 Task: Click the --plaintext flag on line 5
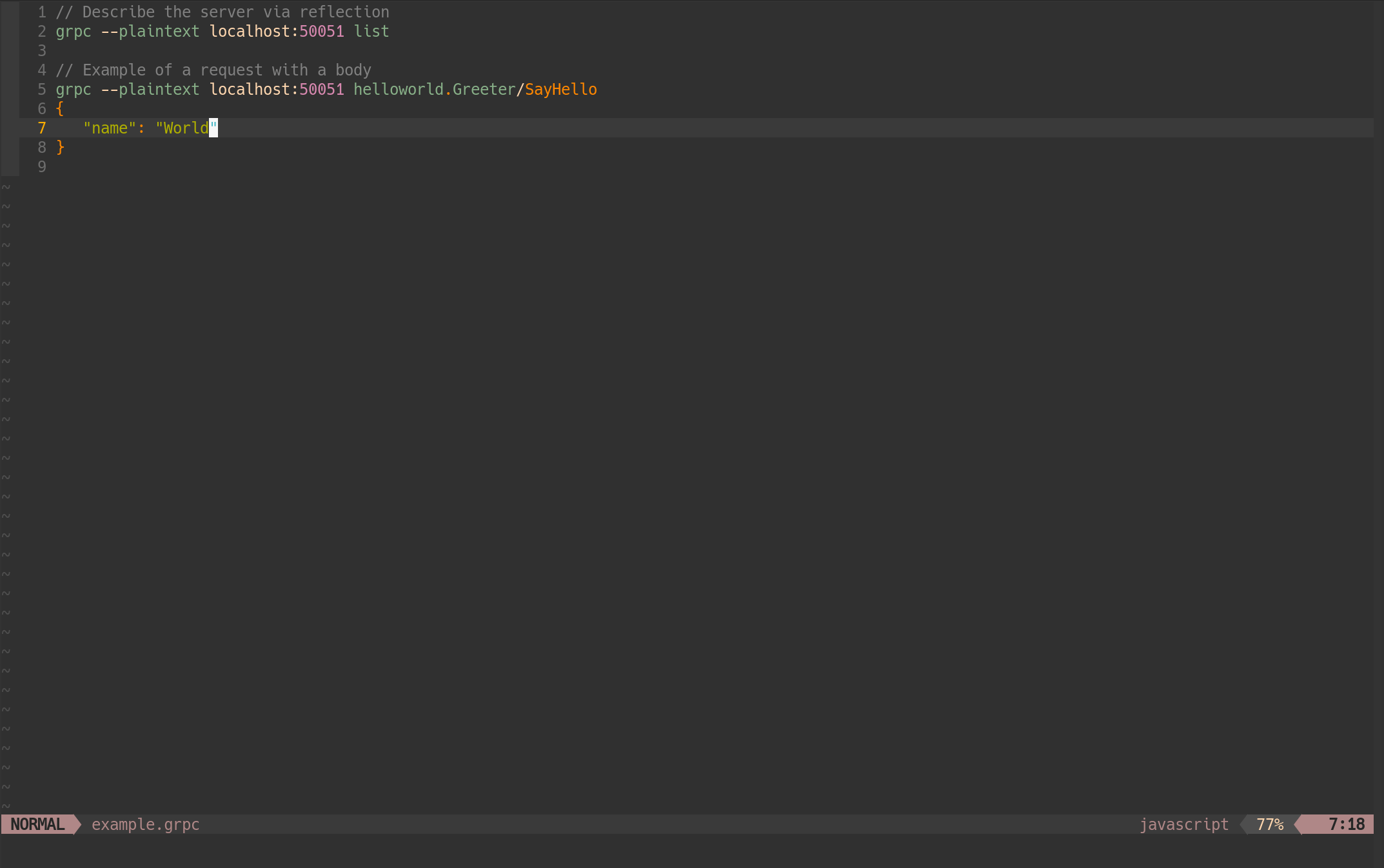(150, 90)
